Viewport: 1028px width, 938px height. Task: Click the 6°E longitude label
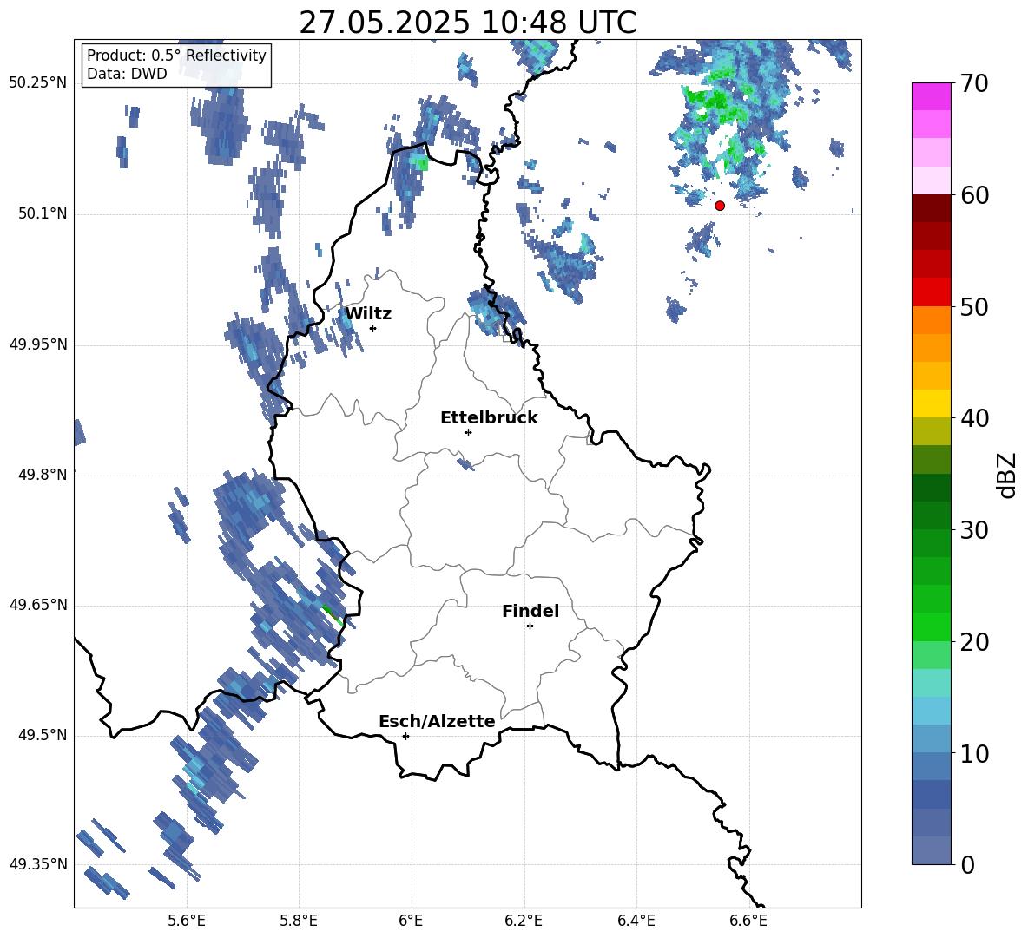point(411,921)
